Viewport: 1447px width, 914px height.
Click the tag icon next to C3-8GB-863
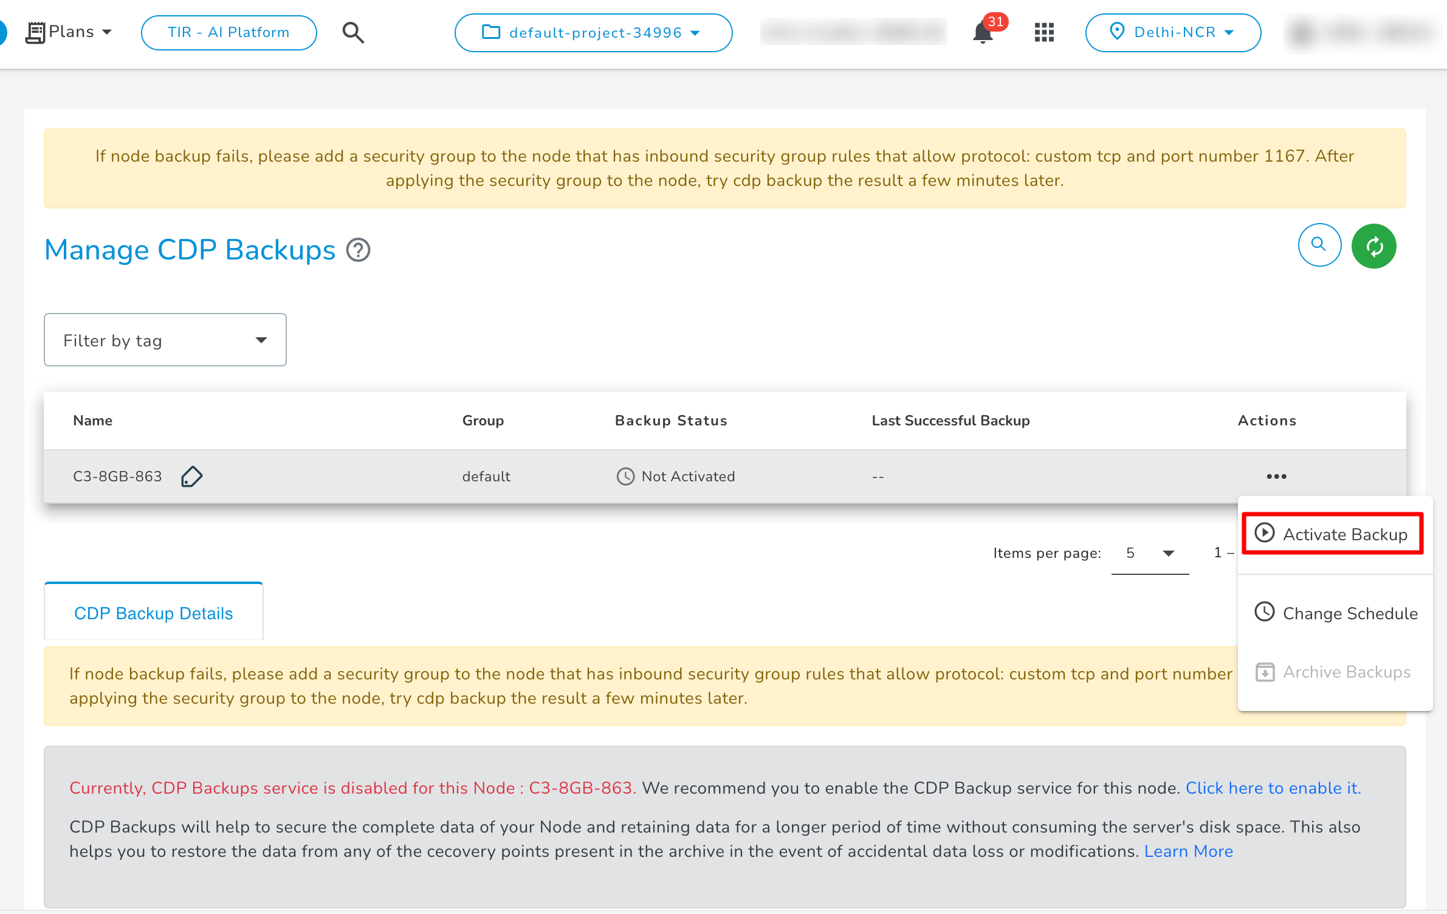point(191,476)
